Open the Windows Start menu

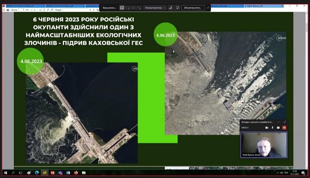(6, 173)
